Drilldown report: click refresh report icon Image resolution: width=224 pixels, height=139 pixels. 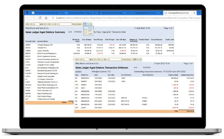pyautogui.click(x=140, y=59)
